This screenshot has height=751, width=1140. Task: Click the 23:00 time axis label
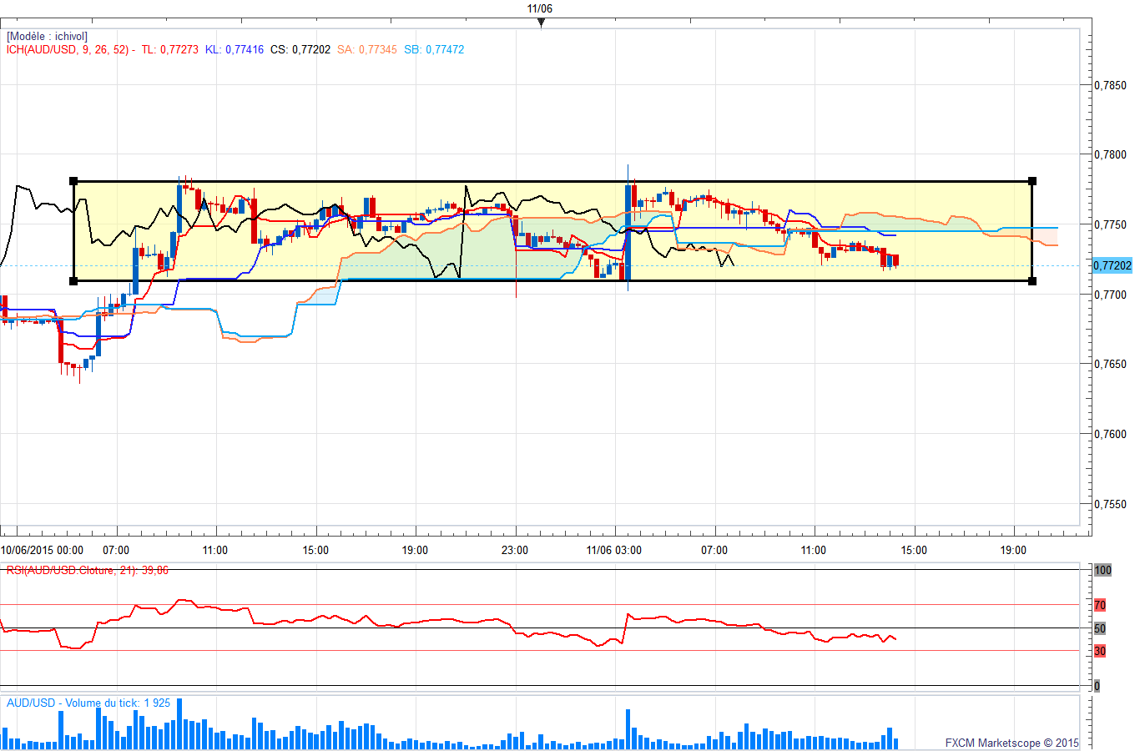(x=515, y=550)
